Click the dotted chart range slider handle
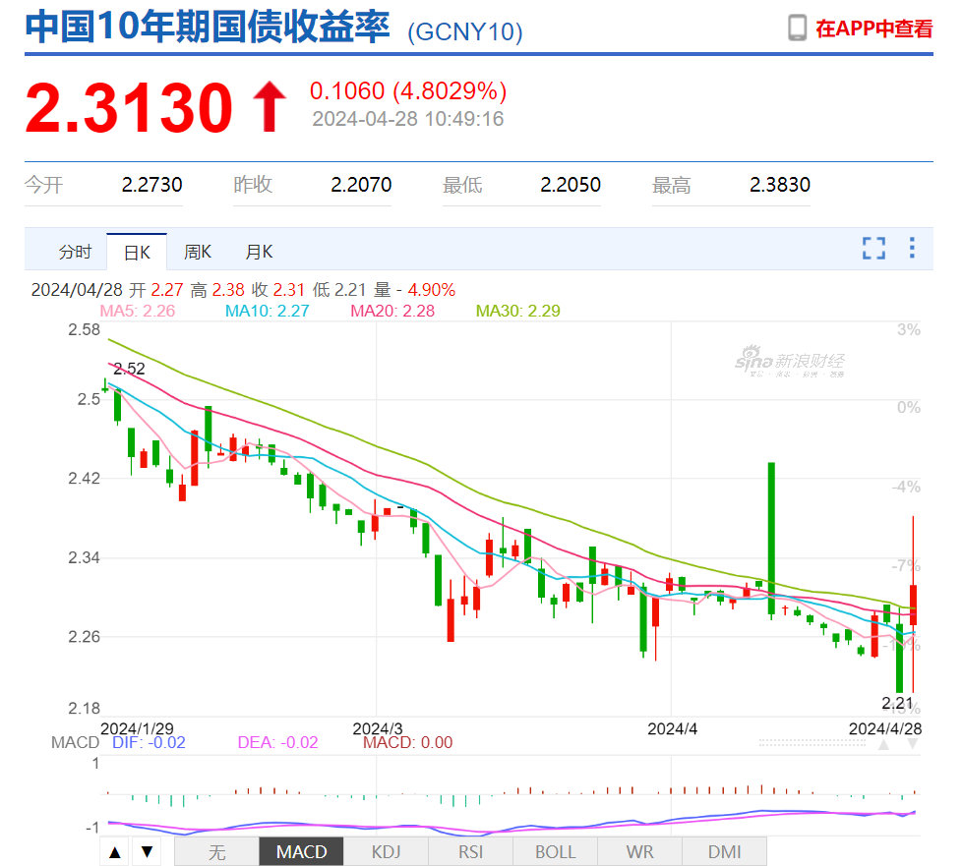The width and height of the screenshot is (963, 866). (x=812, y=742)
